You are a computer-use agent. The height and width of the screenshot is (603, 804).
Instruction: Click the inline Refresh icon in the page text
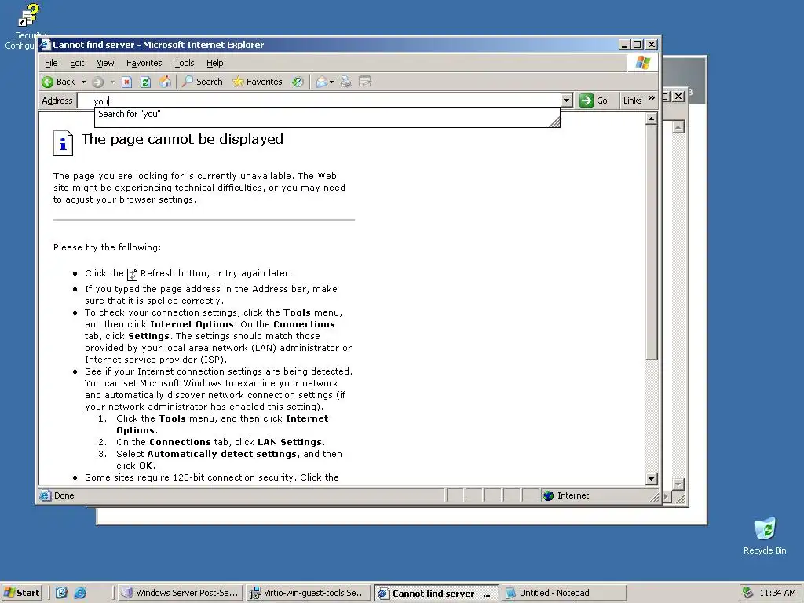[x=132, y=274]
